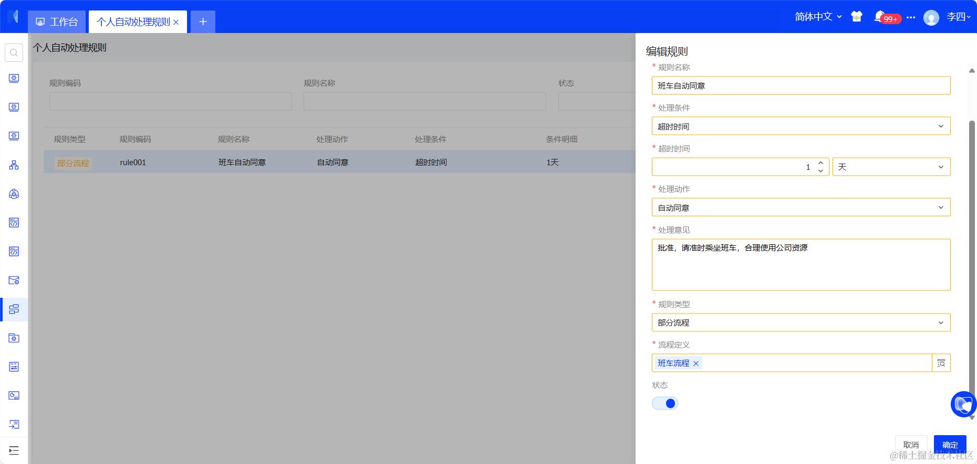The image size is (977, 464).
Task: Open the sidebar search box
Action: coord(14,52)
